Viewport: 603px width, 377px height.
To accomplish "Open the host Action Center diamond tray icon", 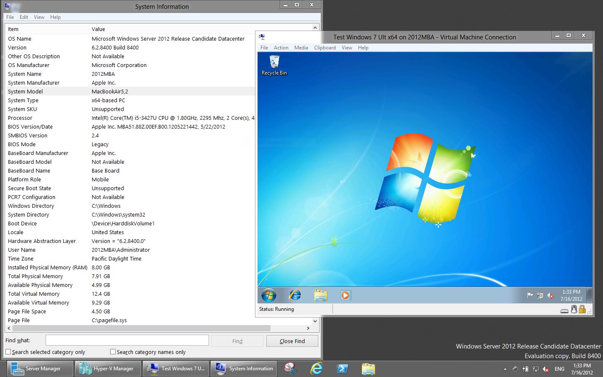I will pos(515,369).
